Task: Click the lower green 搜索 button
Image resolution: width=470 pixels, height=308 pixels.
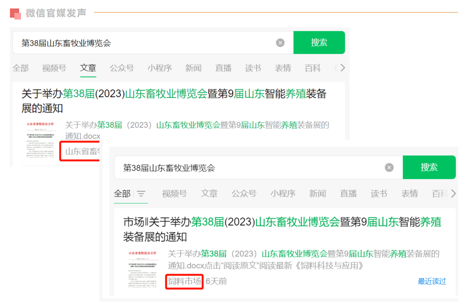Action: coord(429,167)
